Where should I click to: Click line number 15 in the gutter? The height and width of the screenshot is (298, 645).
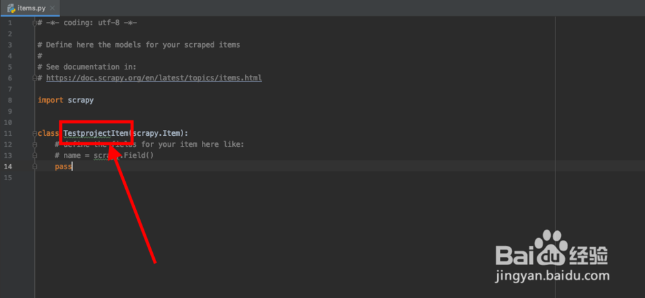point(8,178)
